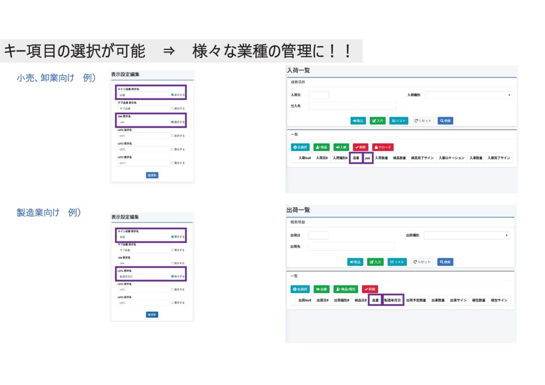Click the green 出庫 button
Screen dimensions: 545x385
321,289
